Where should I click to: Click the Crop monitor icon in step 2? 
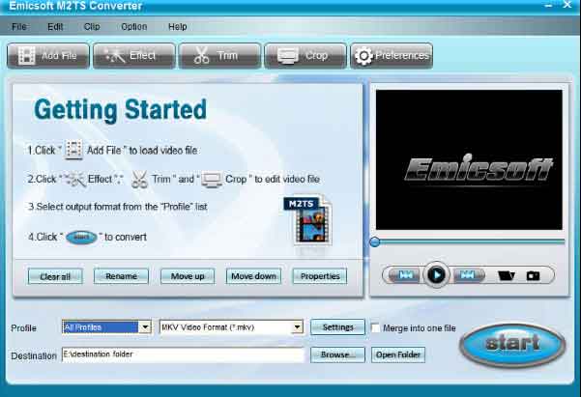coord(211,180)
